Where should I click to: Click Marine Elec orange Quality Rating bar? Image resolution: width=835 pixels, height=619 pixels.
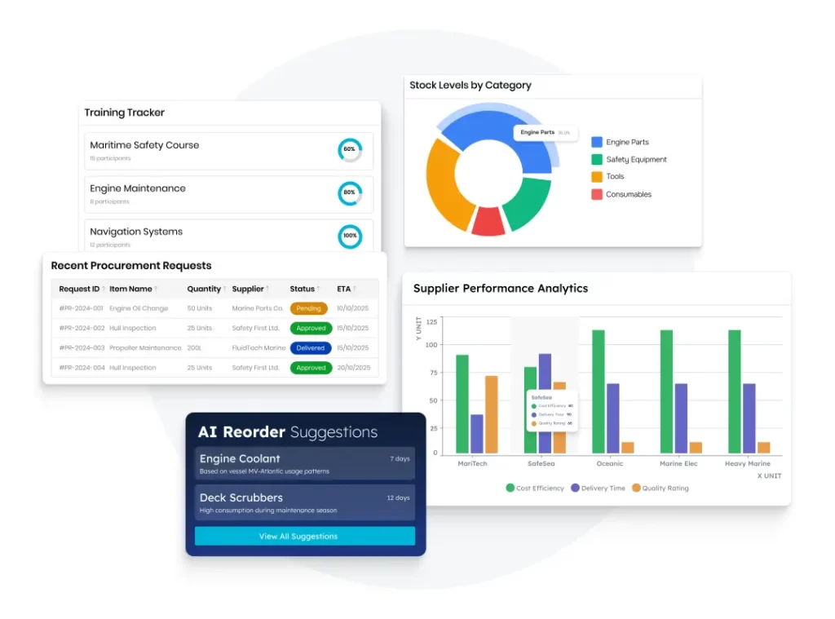(696, 448)
